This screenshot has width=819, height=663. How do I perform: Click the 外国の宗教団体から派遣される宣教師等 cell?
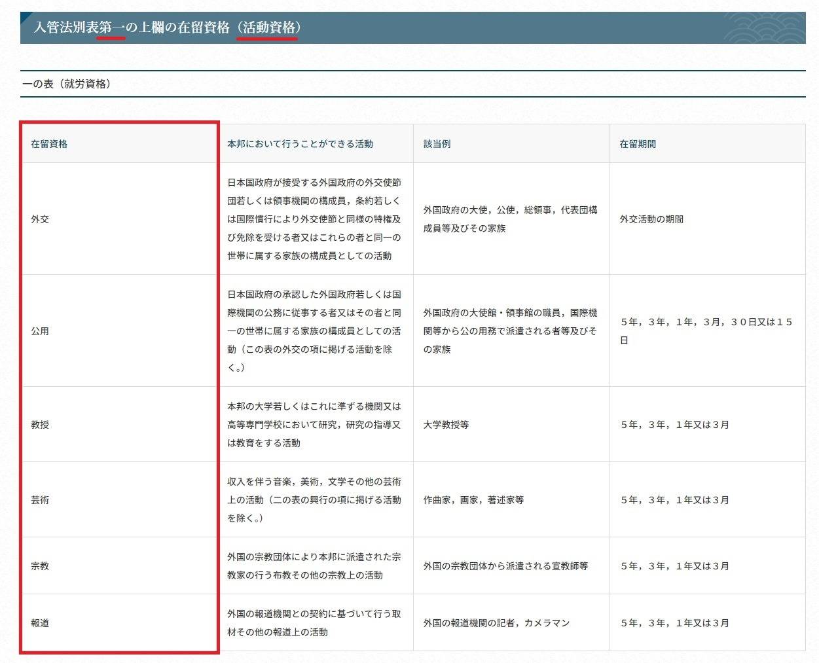coord(505,566)
